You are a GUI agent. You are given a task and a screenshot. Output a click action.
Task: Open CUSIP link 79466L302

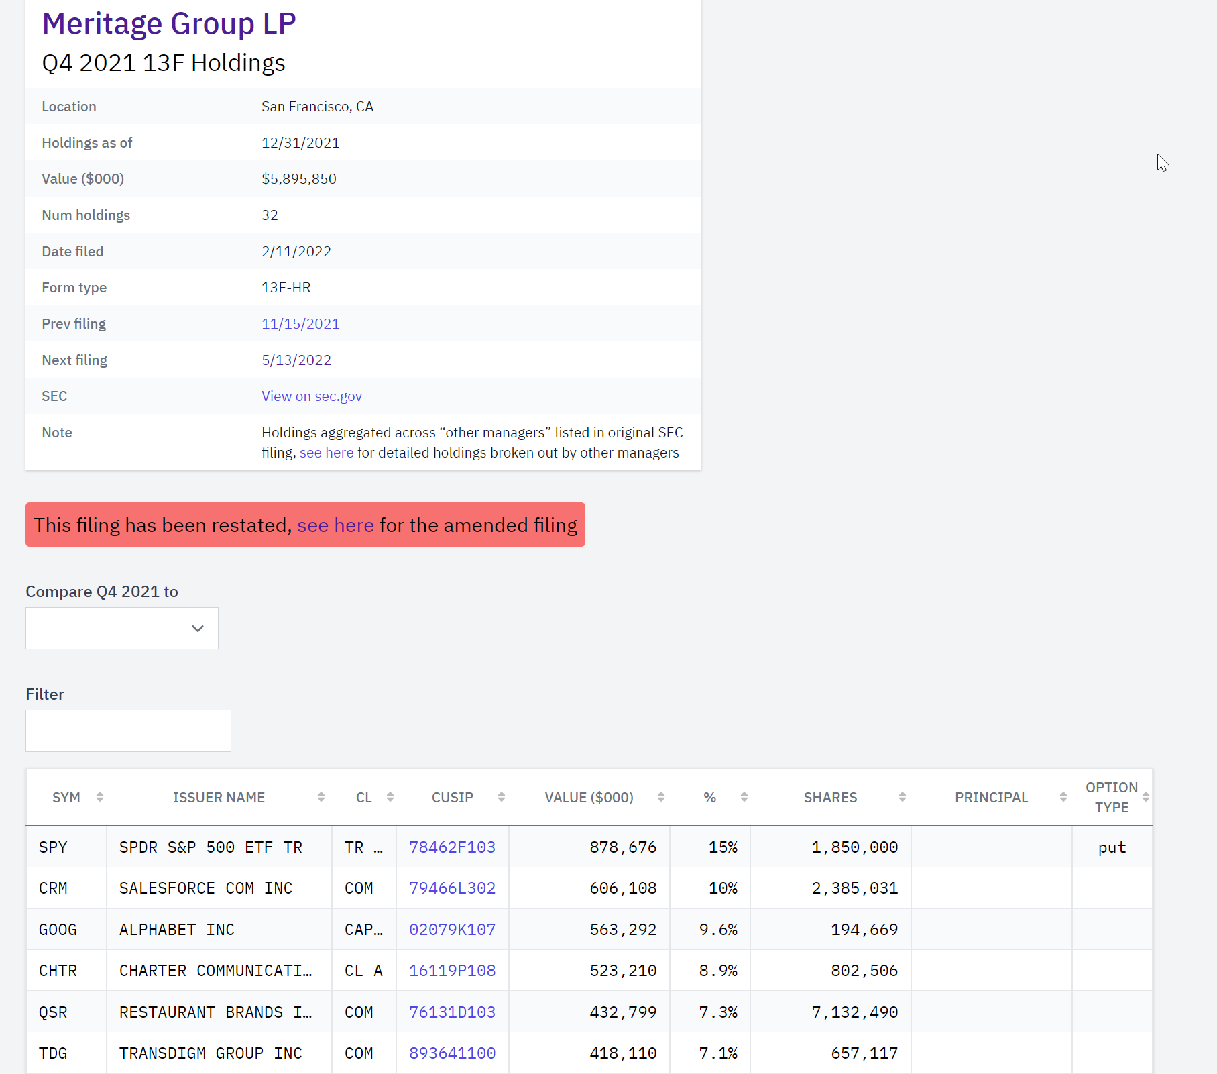pyautogui.click(x=453, y=888)
